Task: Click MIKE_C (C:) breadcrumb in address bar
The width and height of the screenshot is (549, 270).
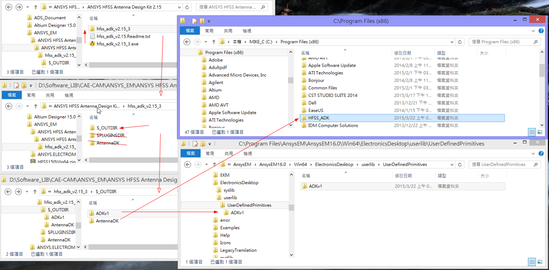Action: (261, 42)
